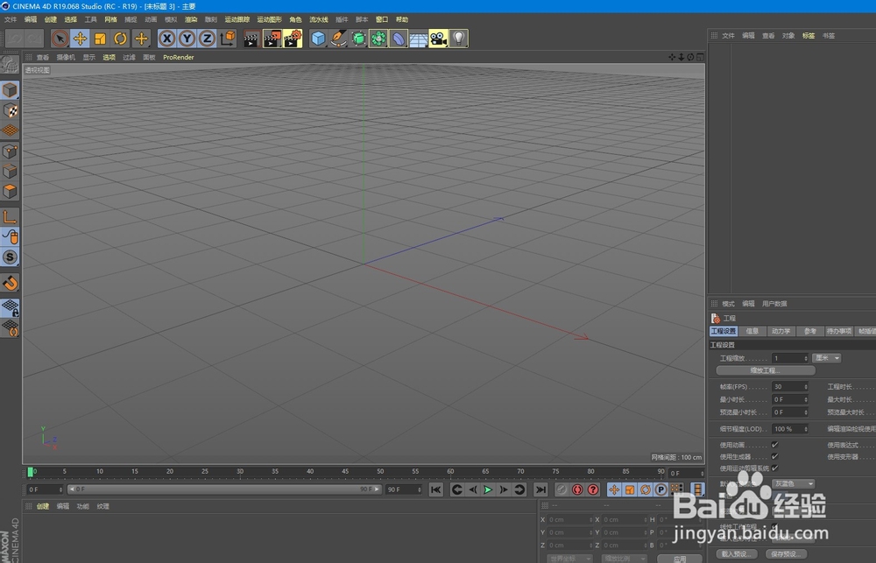876x563 pixels.
Task: Open the 帮助 menu
Action: (x=402, y=19)
